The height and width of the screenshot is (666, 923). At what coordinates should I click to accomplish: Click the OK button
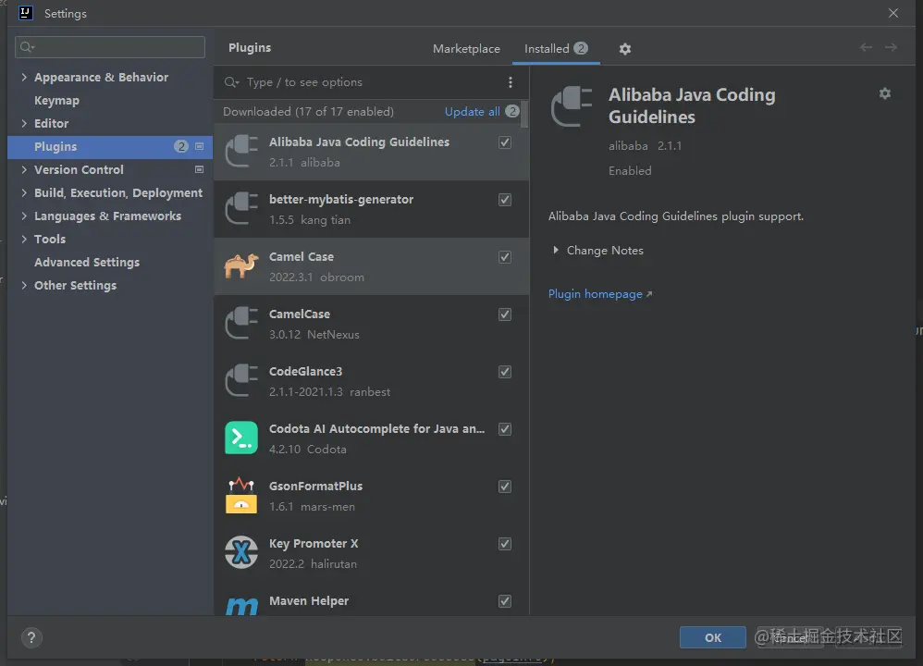[712, 637]
